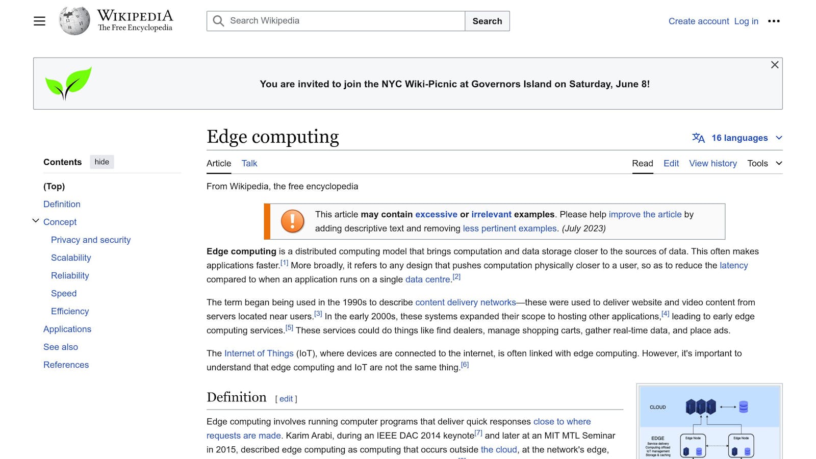The image size is (816, 459).
Task: Dismiss the Wiki-Picnic banner
Action: click(775, 65)
